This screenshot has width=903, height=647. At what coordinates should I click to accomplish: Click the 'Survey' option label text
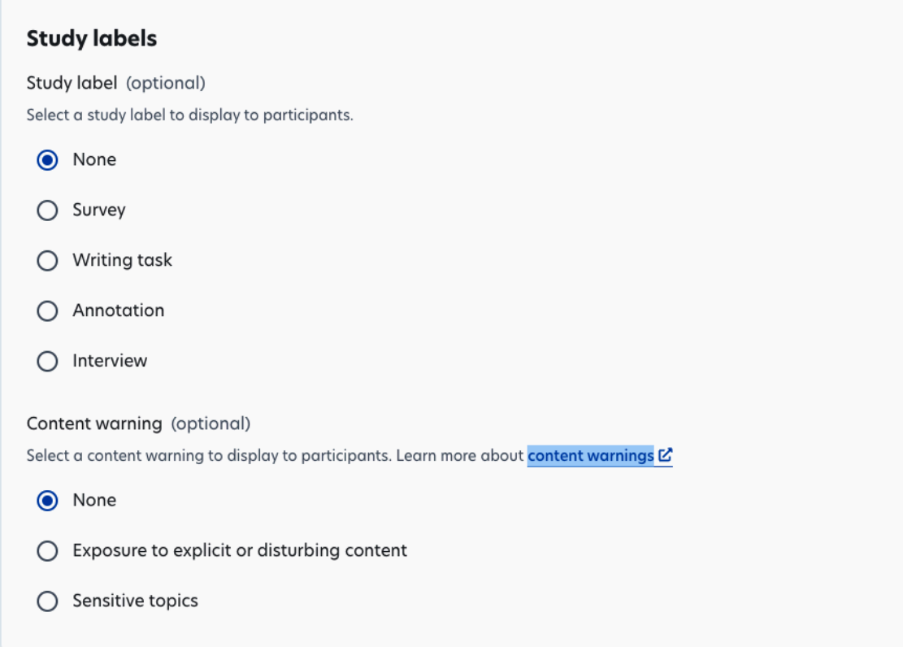99,211
